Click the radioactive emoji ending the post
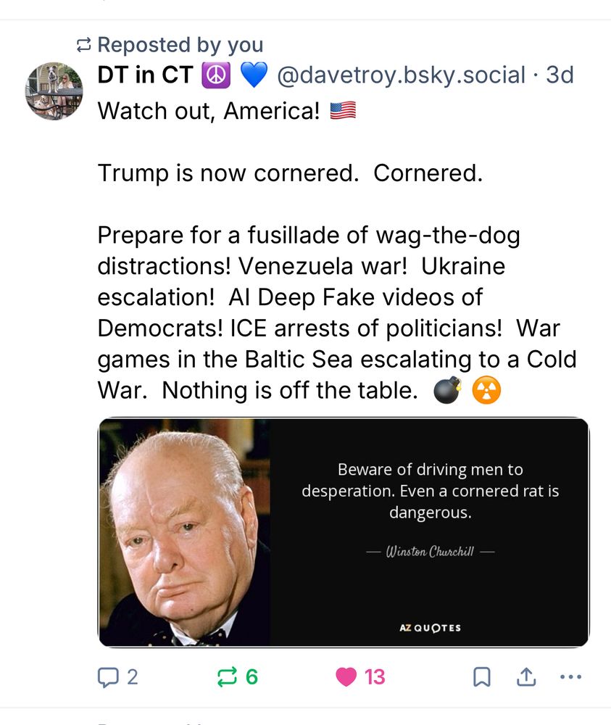The width and height of the screenshot is (611, 725). click(486, 391)
